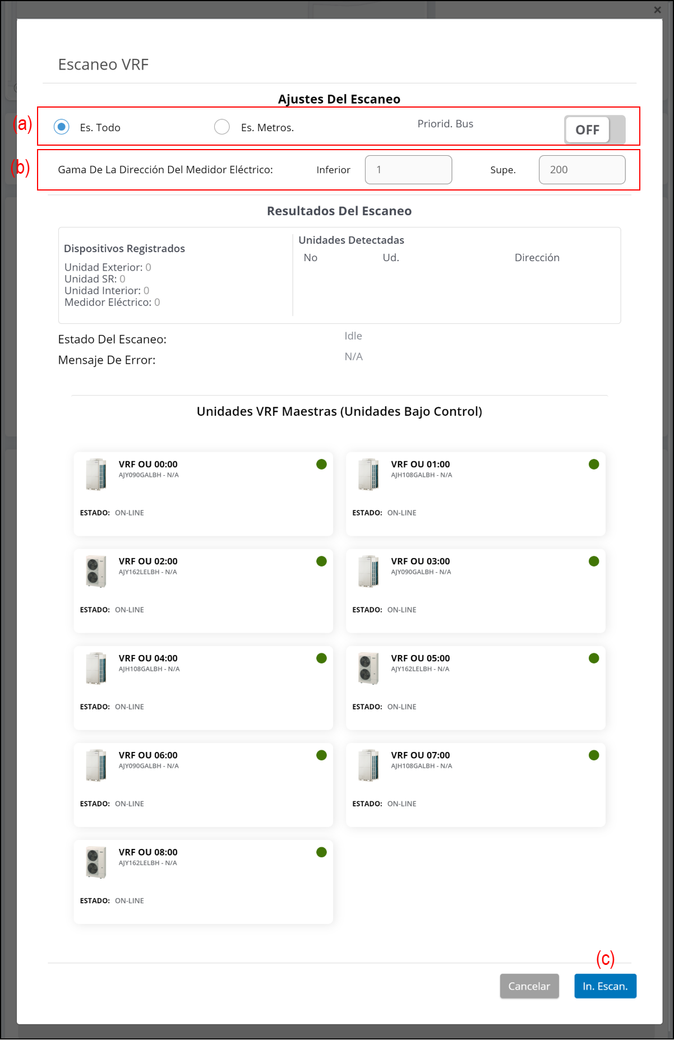Click the VRF OU 01:00 outdoor unit icon
The width and height of the screenshot is (674, 1040).
[368, 474]
